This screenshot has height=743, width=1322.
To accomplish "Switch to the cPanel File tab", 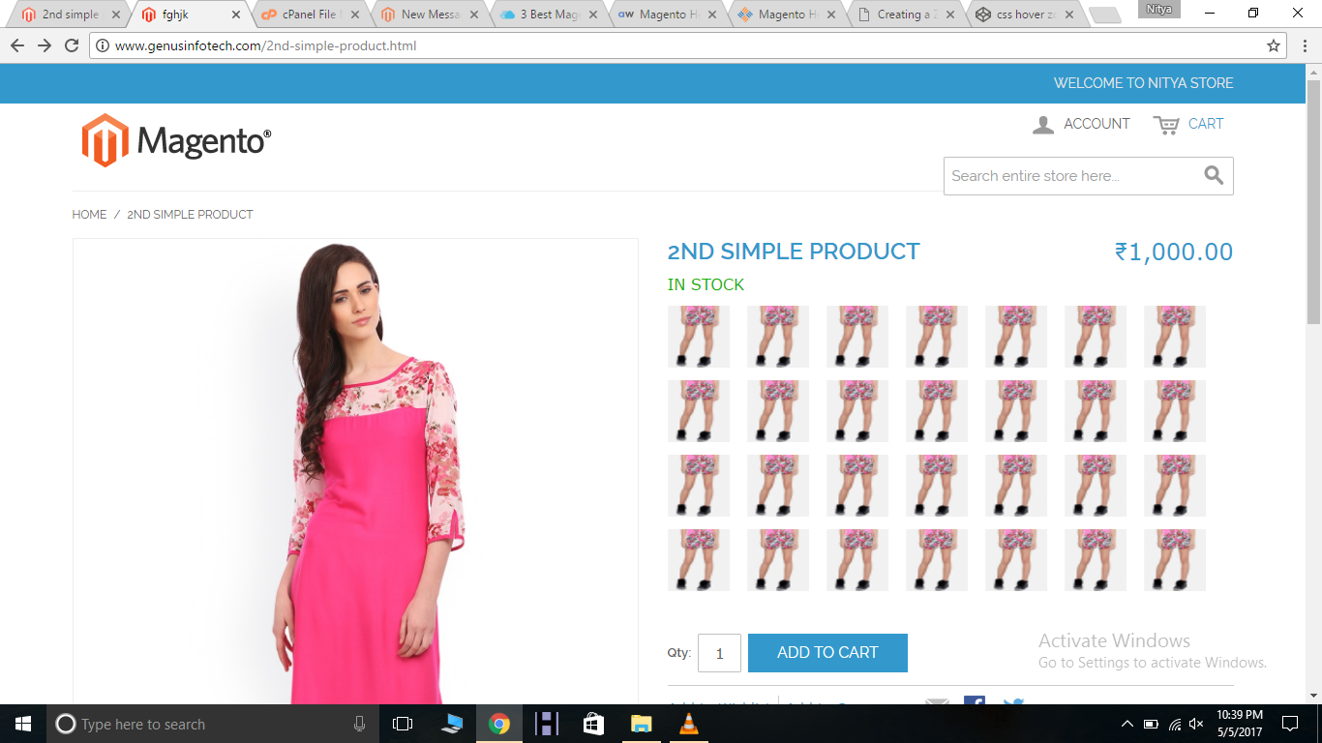I will pyautogui.click(x=310, y=15).
